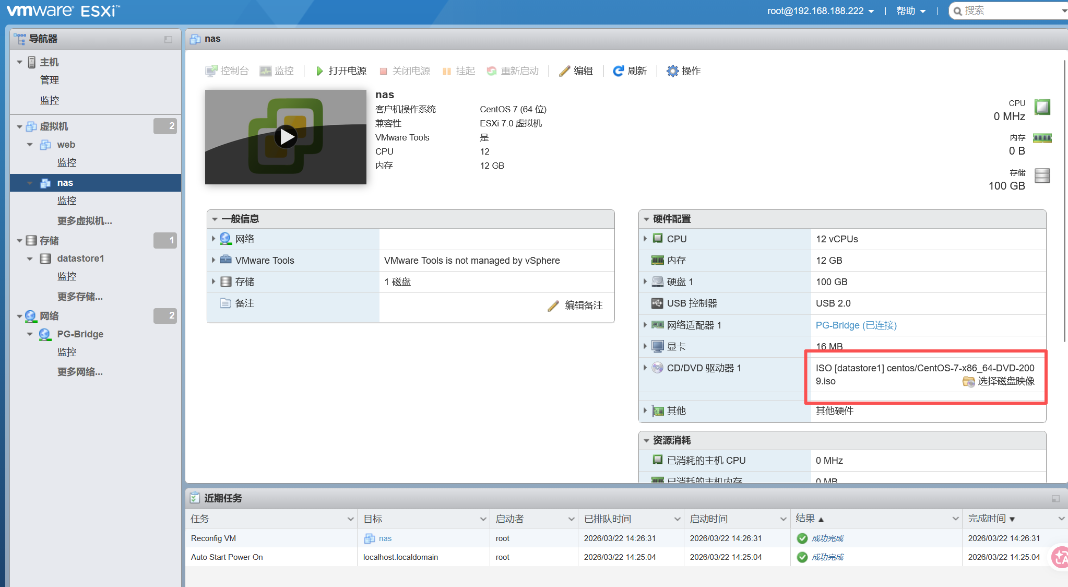Select the monitor (监控) item under datastore1
Image resolution: width=1068 pixels, height=587 pixels.
click(67, 276)
